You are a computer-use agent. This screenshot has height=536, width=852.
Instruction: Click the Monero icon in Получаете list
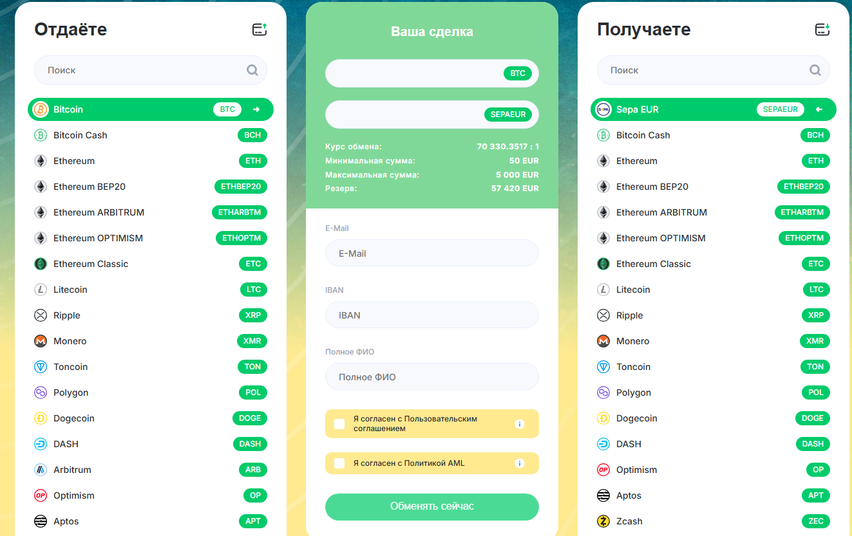603,341
